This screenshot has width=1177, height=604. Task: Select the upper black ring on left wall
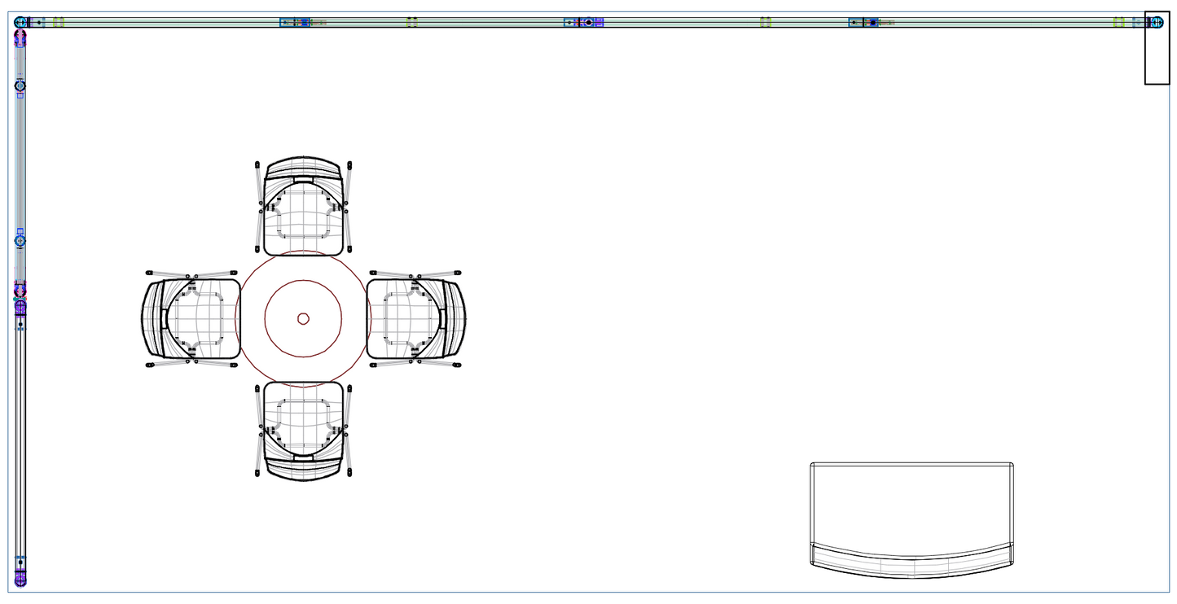click(20, 85)
